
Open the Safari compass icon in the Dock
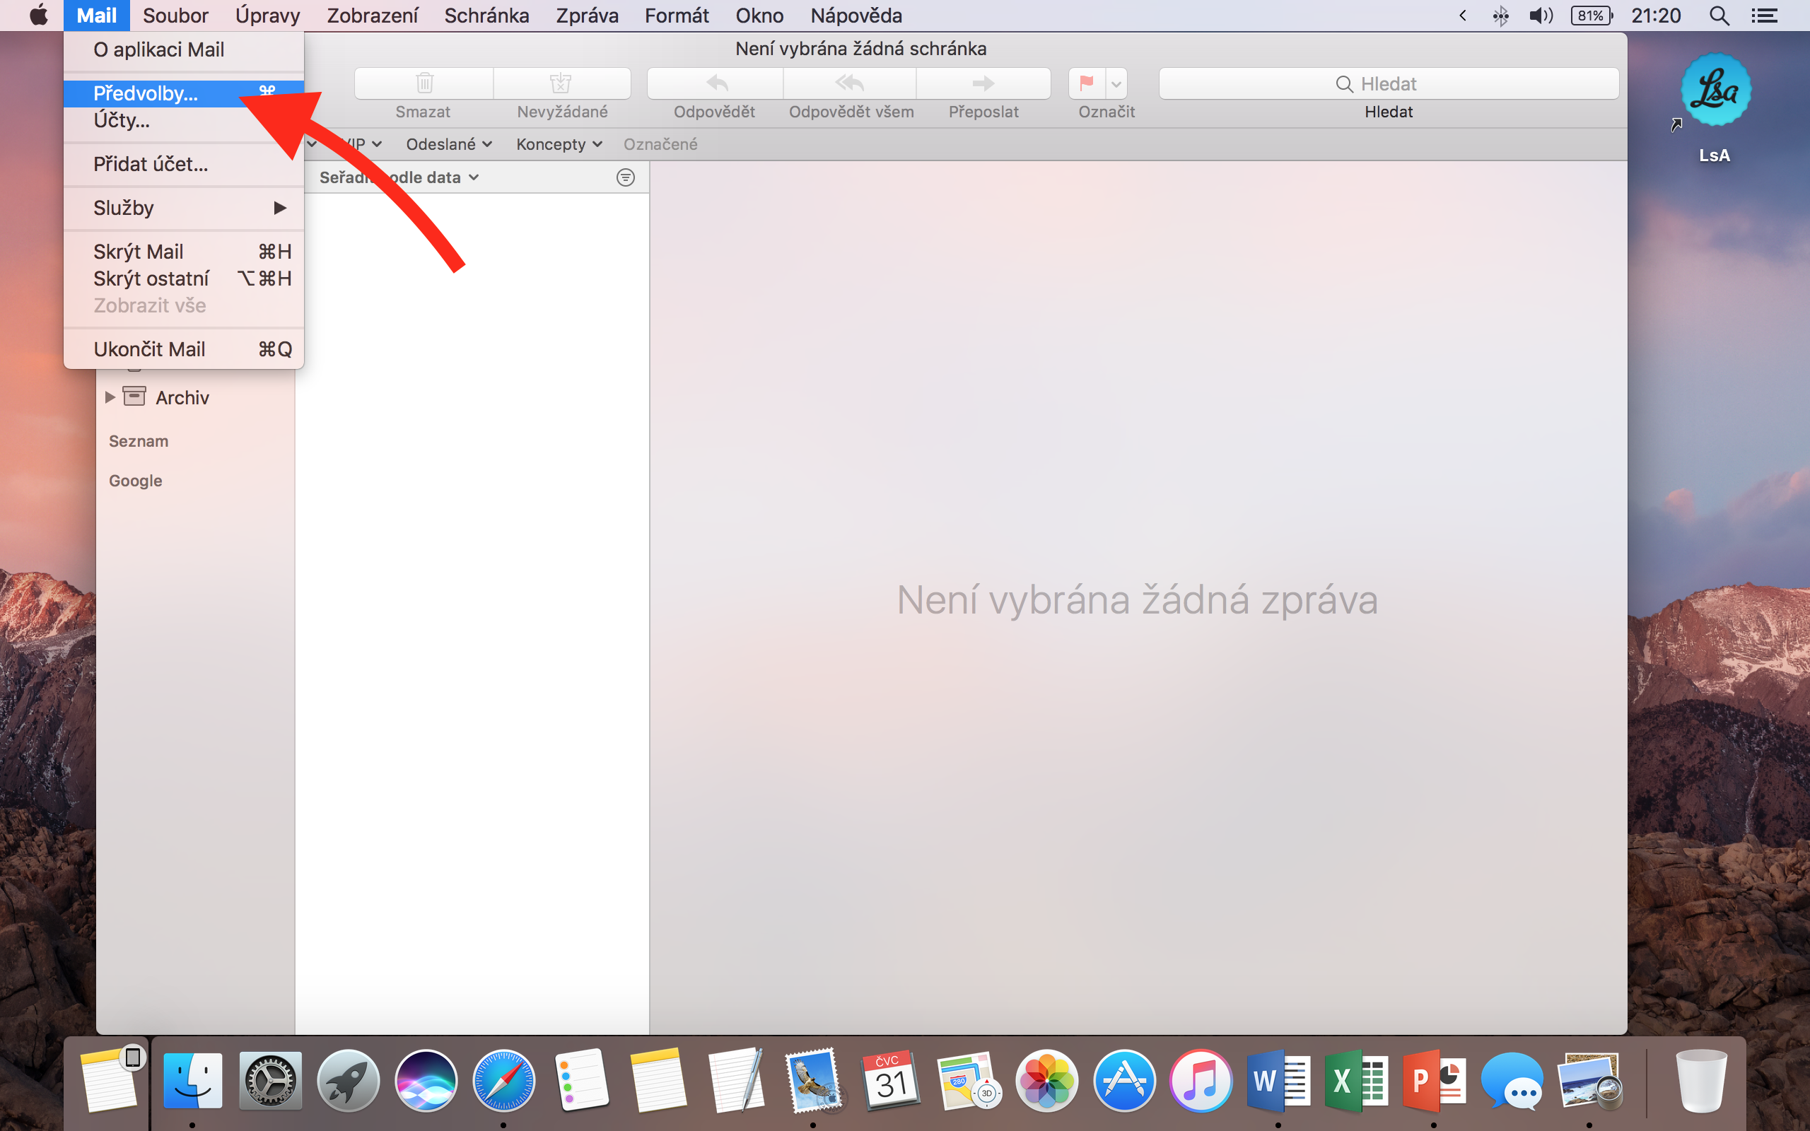click(503, 1081)
